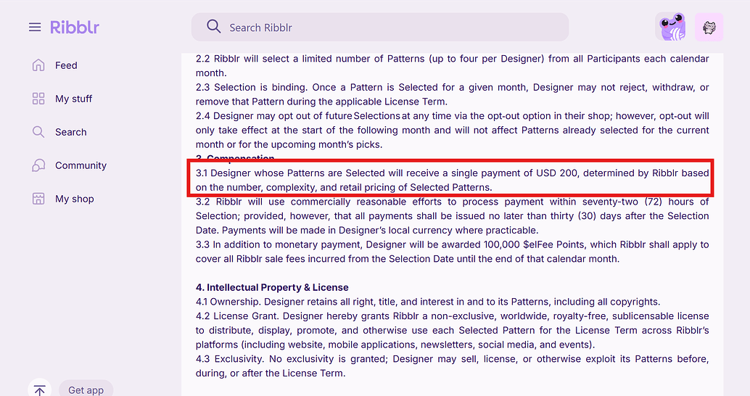Navigate to the My shop label

(75, 199)
